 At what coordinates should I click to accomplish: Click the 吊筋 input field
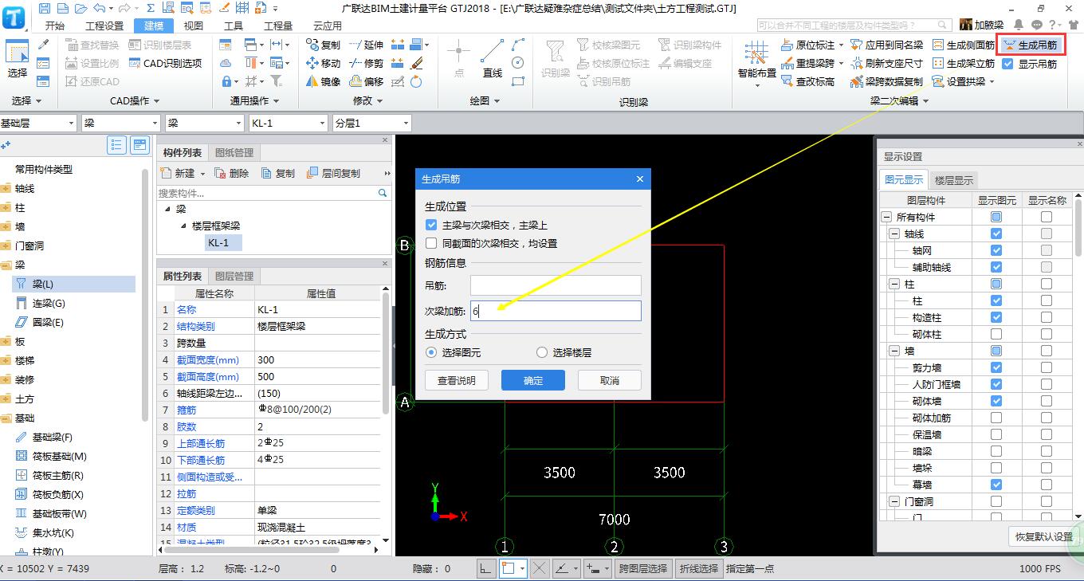556,285
